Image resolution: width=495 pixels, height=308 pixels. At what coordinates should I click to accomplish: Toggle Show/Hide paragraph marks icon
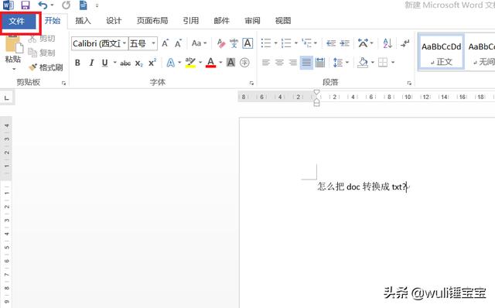[405, 43]
